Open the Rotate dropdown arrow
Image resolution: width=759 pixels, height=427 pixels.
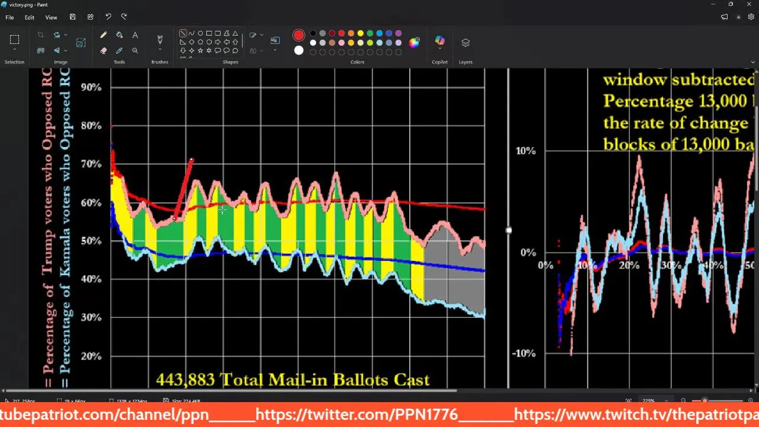tap(65, 35)
